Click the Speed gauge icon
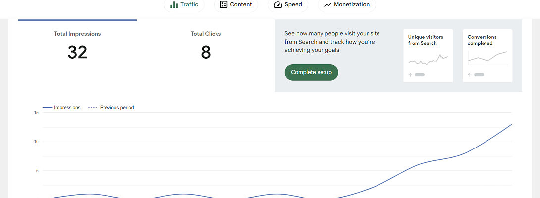Image resolution: width=540 pixels, height=198 pixels. pos(278,5)
